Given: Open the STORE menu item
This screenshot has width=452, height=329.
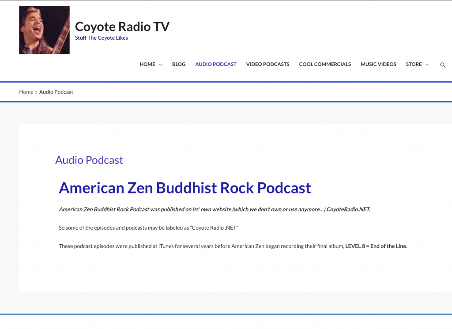Looking at the screenshot, I should [x=414, y=64].
